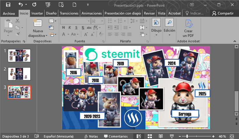239x139 pixels.
Task: Switch to slide sorter view
Action: click(150, 136)
